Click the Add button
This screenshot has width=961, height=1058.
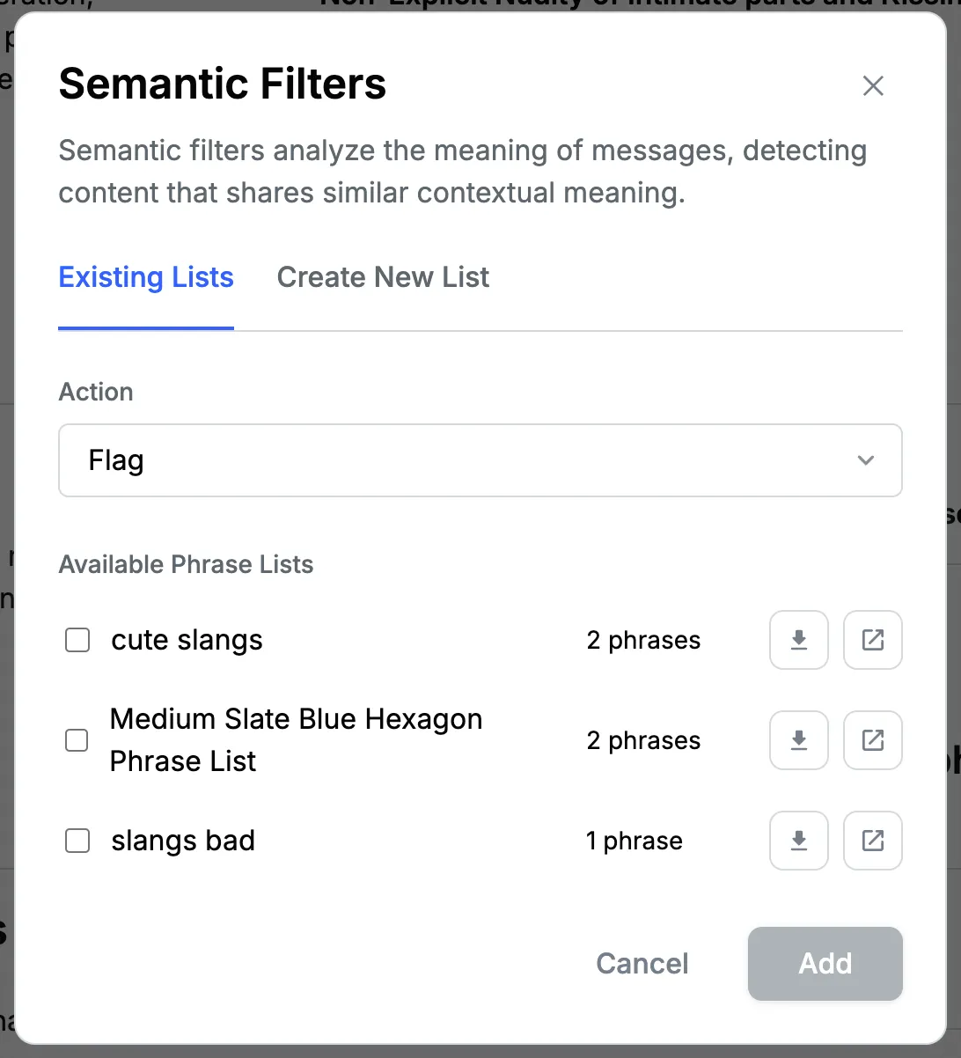pyautogui.click(x=825, y=963)
